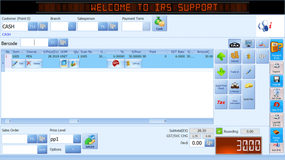
Task: Click the SALES icon button
Action: pos(90,141)
